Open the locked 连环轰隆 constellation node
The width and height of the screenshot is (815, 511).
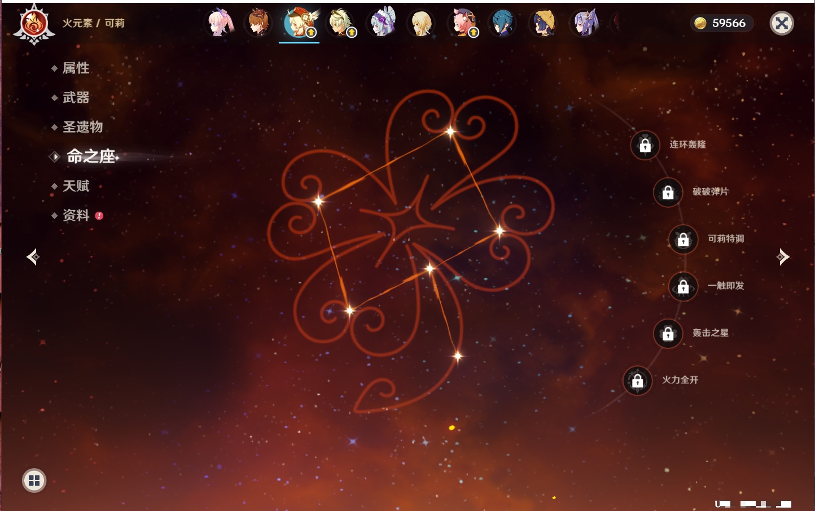[x=645, y=145]
